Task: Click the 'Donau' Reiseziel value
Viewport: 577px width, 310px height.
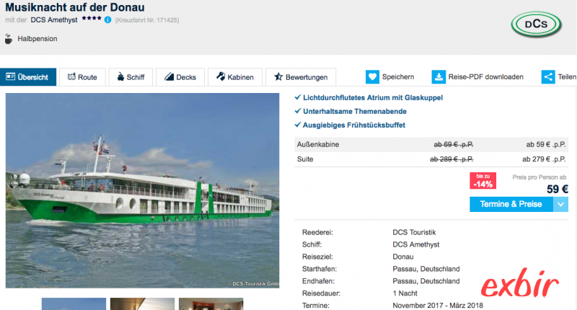Action: click(x=403, y=257)
